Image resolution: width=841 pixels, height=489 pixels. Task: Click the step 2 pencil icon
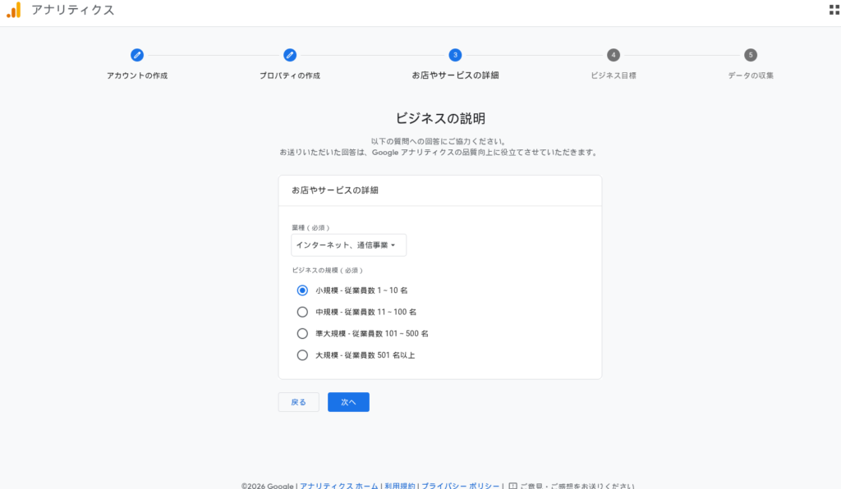[x=290, y=55]
